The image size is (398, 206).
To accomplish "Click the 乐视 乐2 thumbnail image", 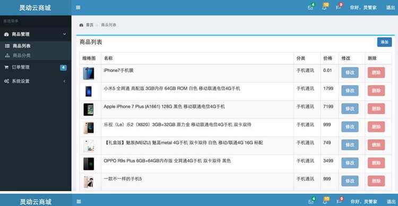I will pyautogui.click(x=89, y=128).
